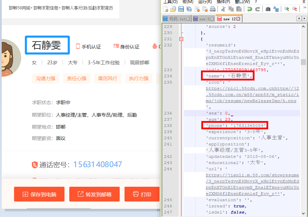Click the 'sex': 0 line
The width and height of the screenshot is (308, 217).
(218, 113)
